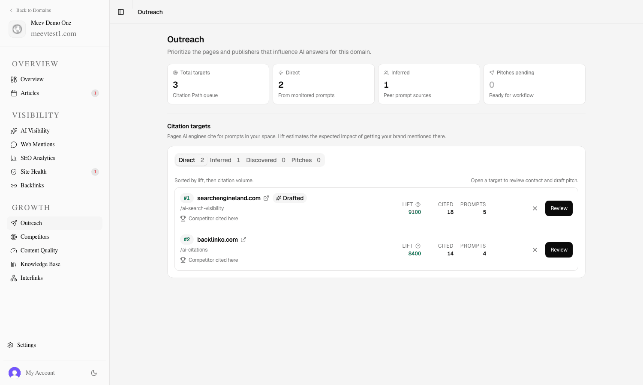Click the Web Mentions chat bubble icon

pyautogui.click(x=14, y=145)
